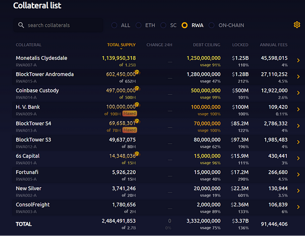The height and width of the screenshot is (236, 305).
Task: Select the SC filter radio button
Action: (163, 25)
